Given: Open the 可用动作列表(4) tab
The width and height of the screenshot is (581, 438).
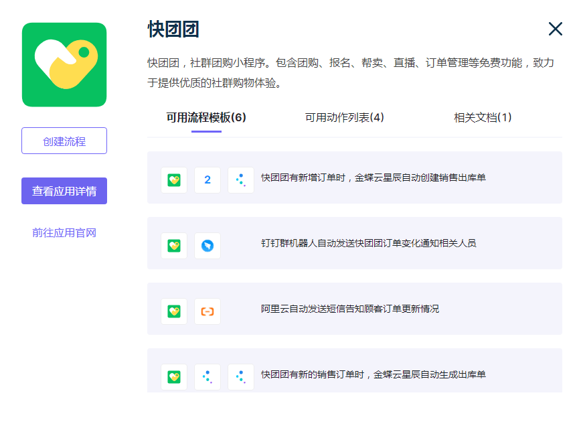Looking at the screenshot, I should [344, 118].
